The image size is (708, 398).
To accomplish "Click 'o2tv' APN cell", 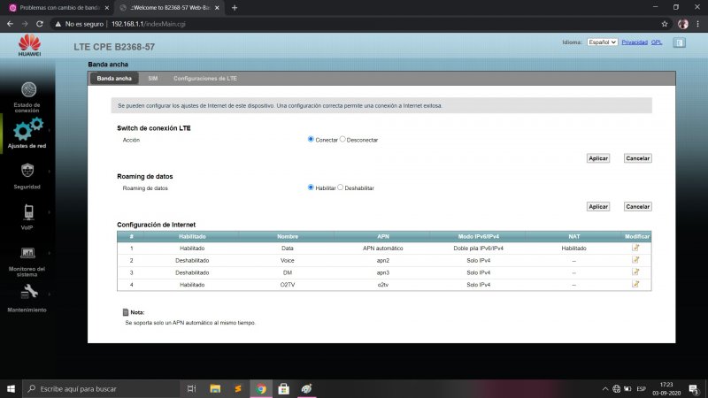I will [383, 285].
